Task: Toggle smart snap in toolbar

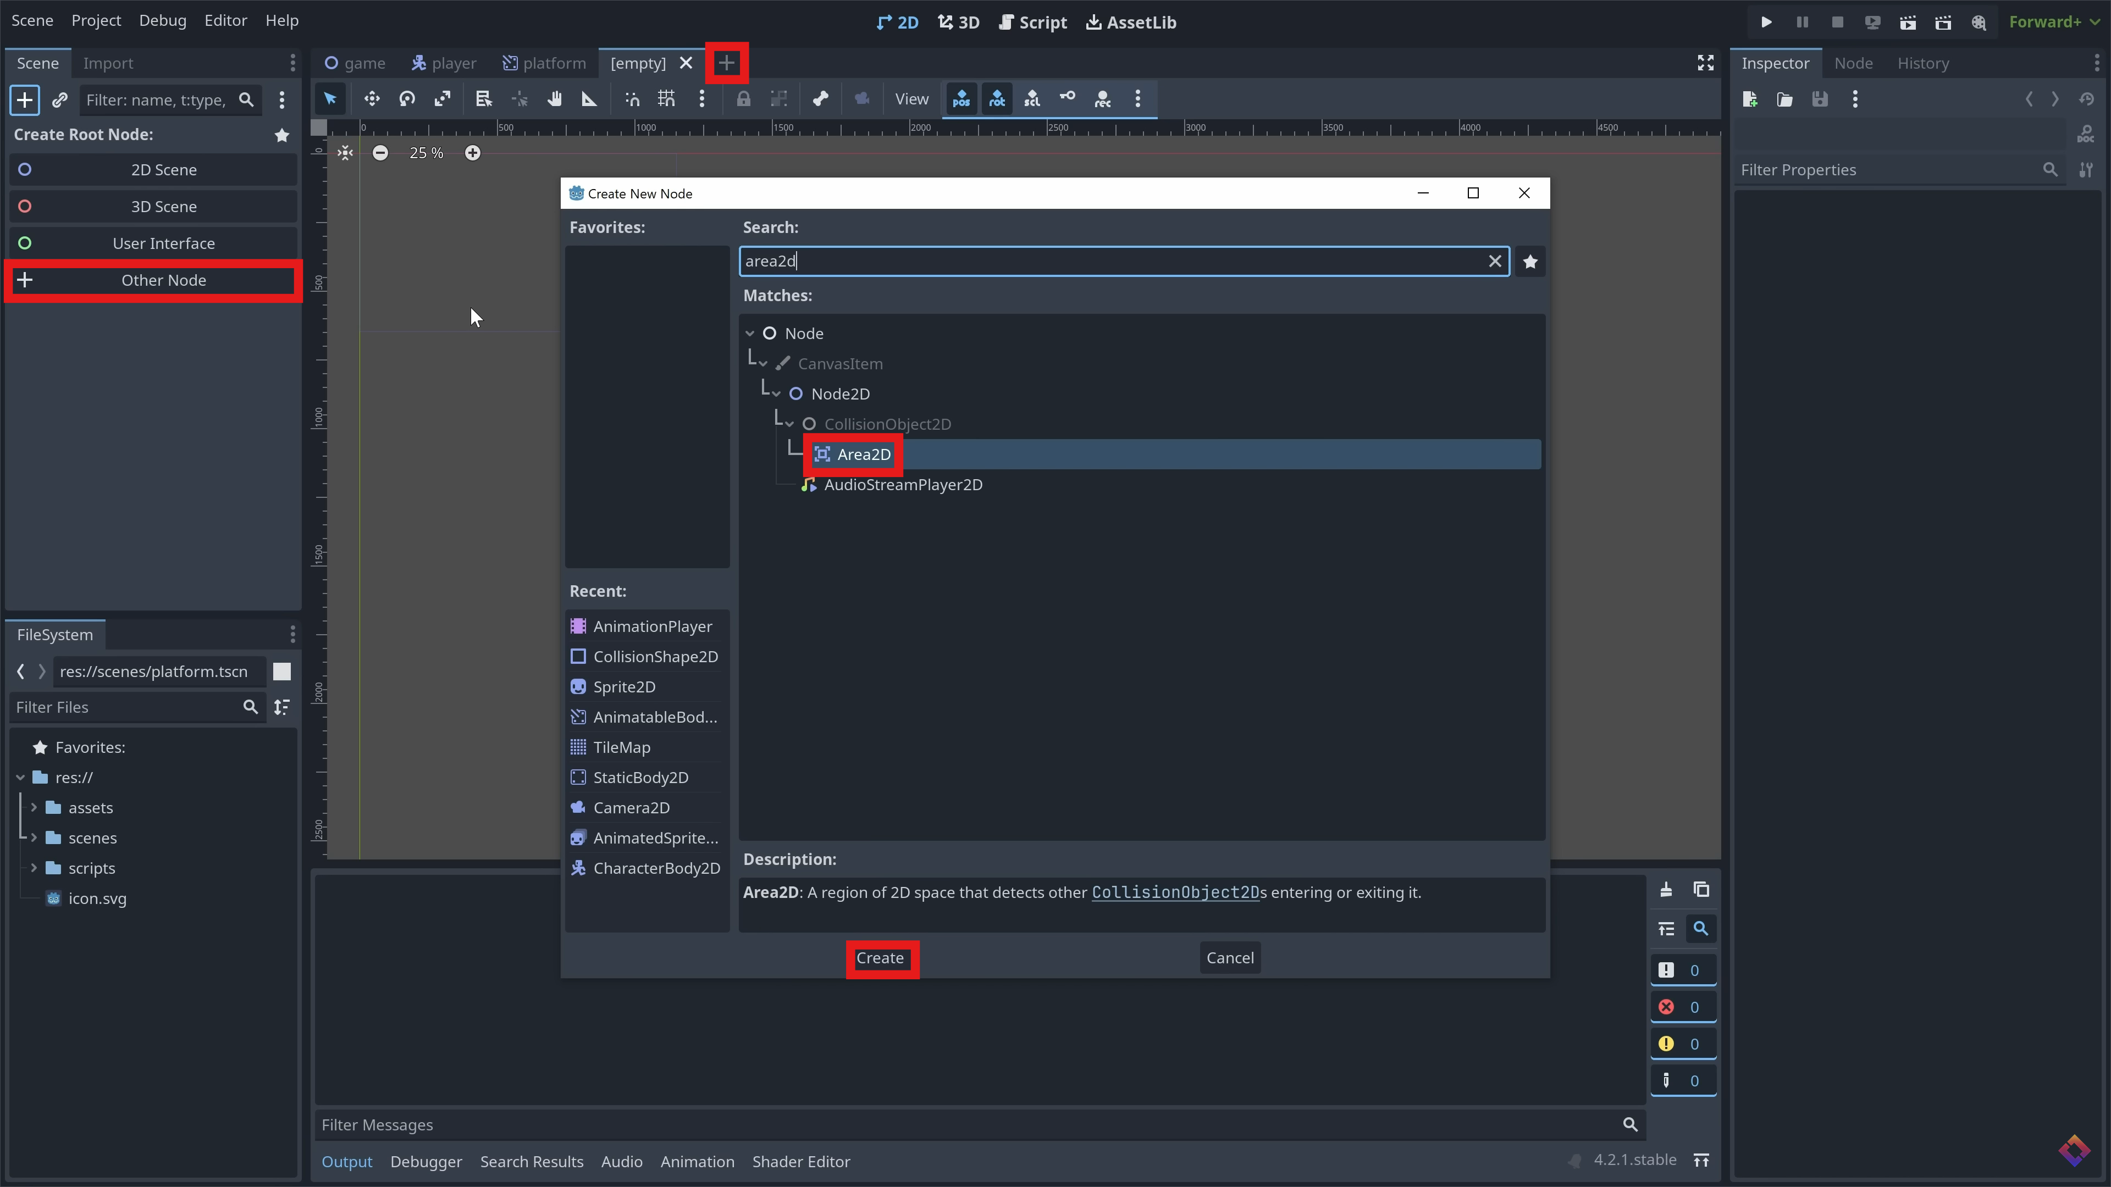Action: pyautogui.click(x=632, y=99)
